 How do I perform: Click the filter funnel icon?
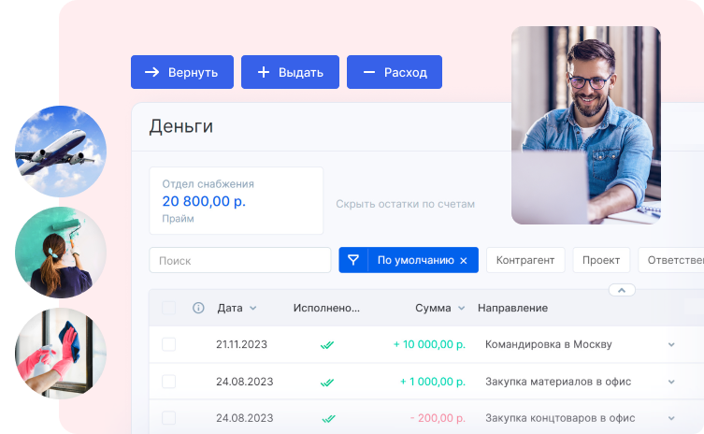coord(353,260)
